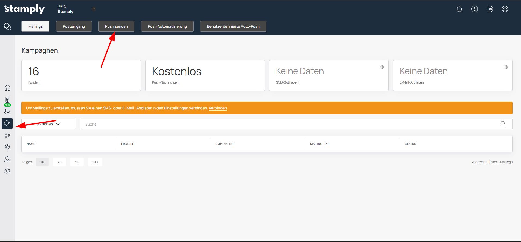The width and height of the screenshot is (521, 242).
Task: Click the E-Mail Guthaben card gear icon
Action: [x=506, y=67]
